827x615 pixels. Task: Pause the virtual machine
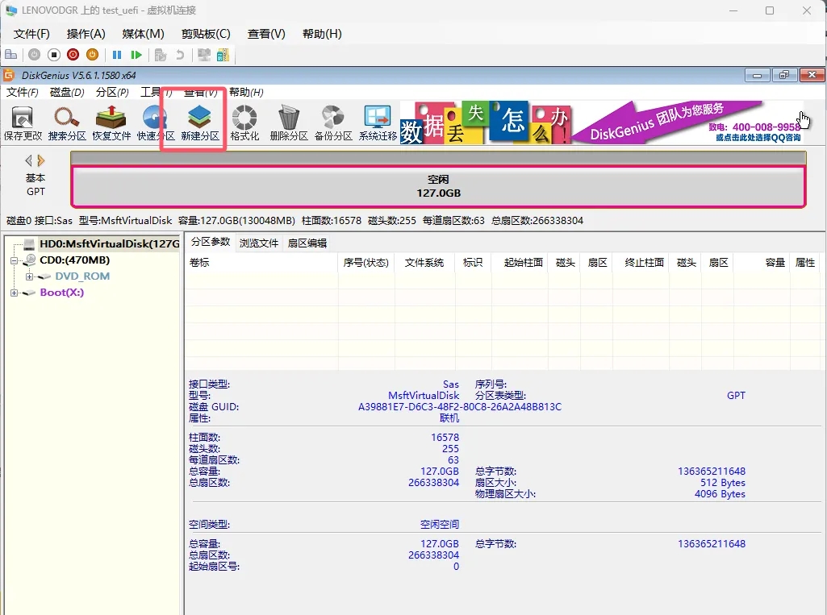[117, 54]
